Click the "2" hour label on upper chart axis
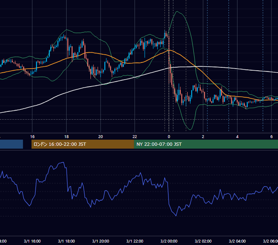This screenshot has height=245, width=278. pos(203,137)
